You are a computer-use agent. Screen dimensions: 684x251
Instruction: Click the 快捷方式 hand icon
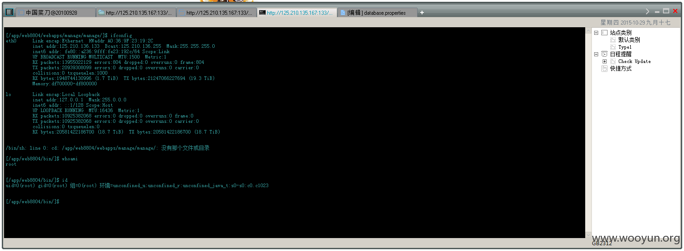point(604,68)
